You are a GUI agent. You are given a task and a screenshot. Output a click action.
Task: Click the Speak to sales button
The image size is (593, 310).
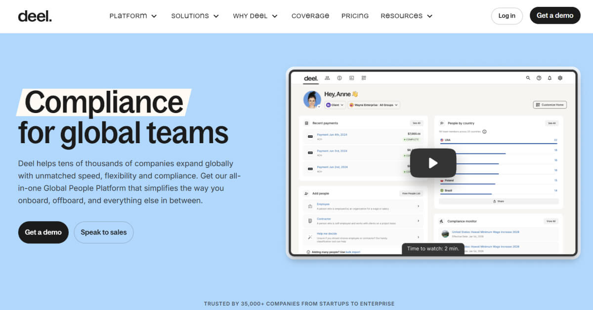coord(104,232)
